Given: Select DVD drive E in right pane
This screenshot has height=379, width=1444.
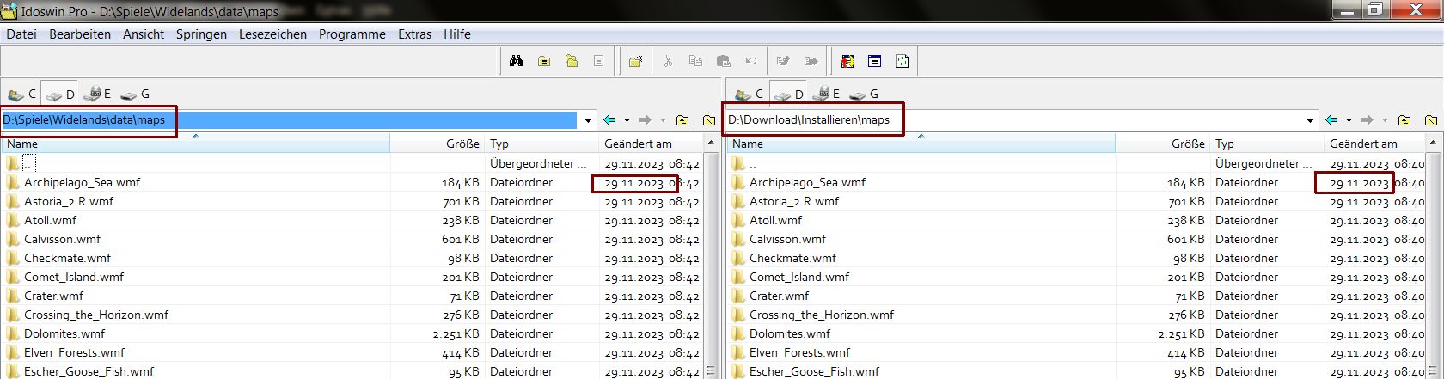Looking at the screenshot, I should 827,94.
